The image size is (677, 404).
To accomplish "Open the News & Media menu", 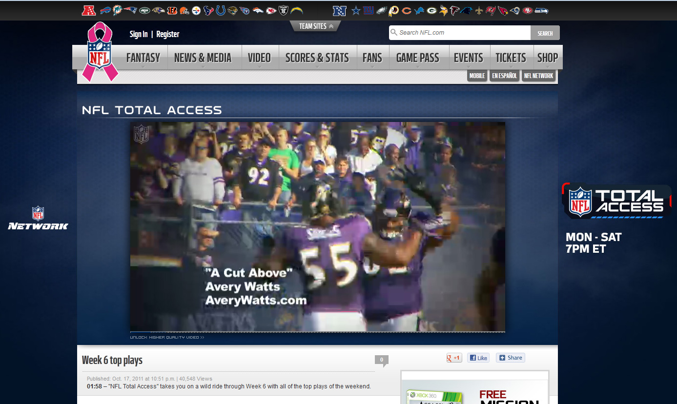I will tap(203, 58).
